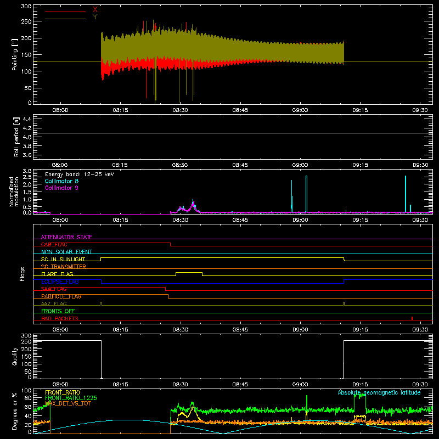Screen dimensions: 439x439
Task: Click the red BAD_PACKETS tick near 09:28
Action: tap(412, 318)
